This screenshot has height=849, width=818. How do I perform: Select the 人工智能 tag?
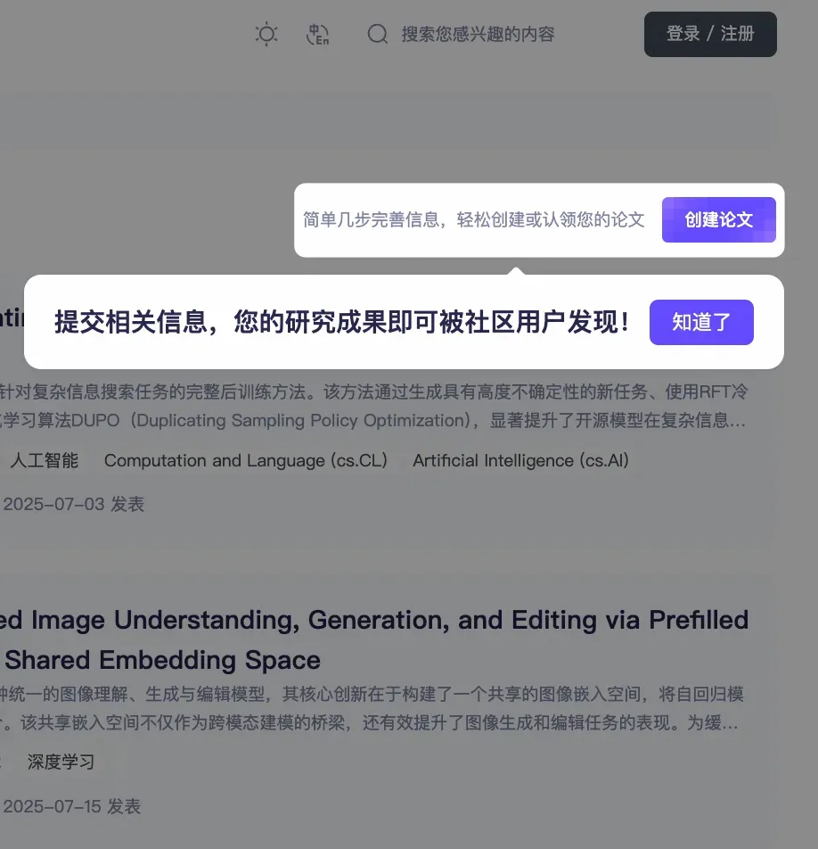[x=45, y=461]
